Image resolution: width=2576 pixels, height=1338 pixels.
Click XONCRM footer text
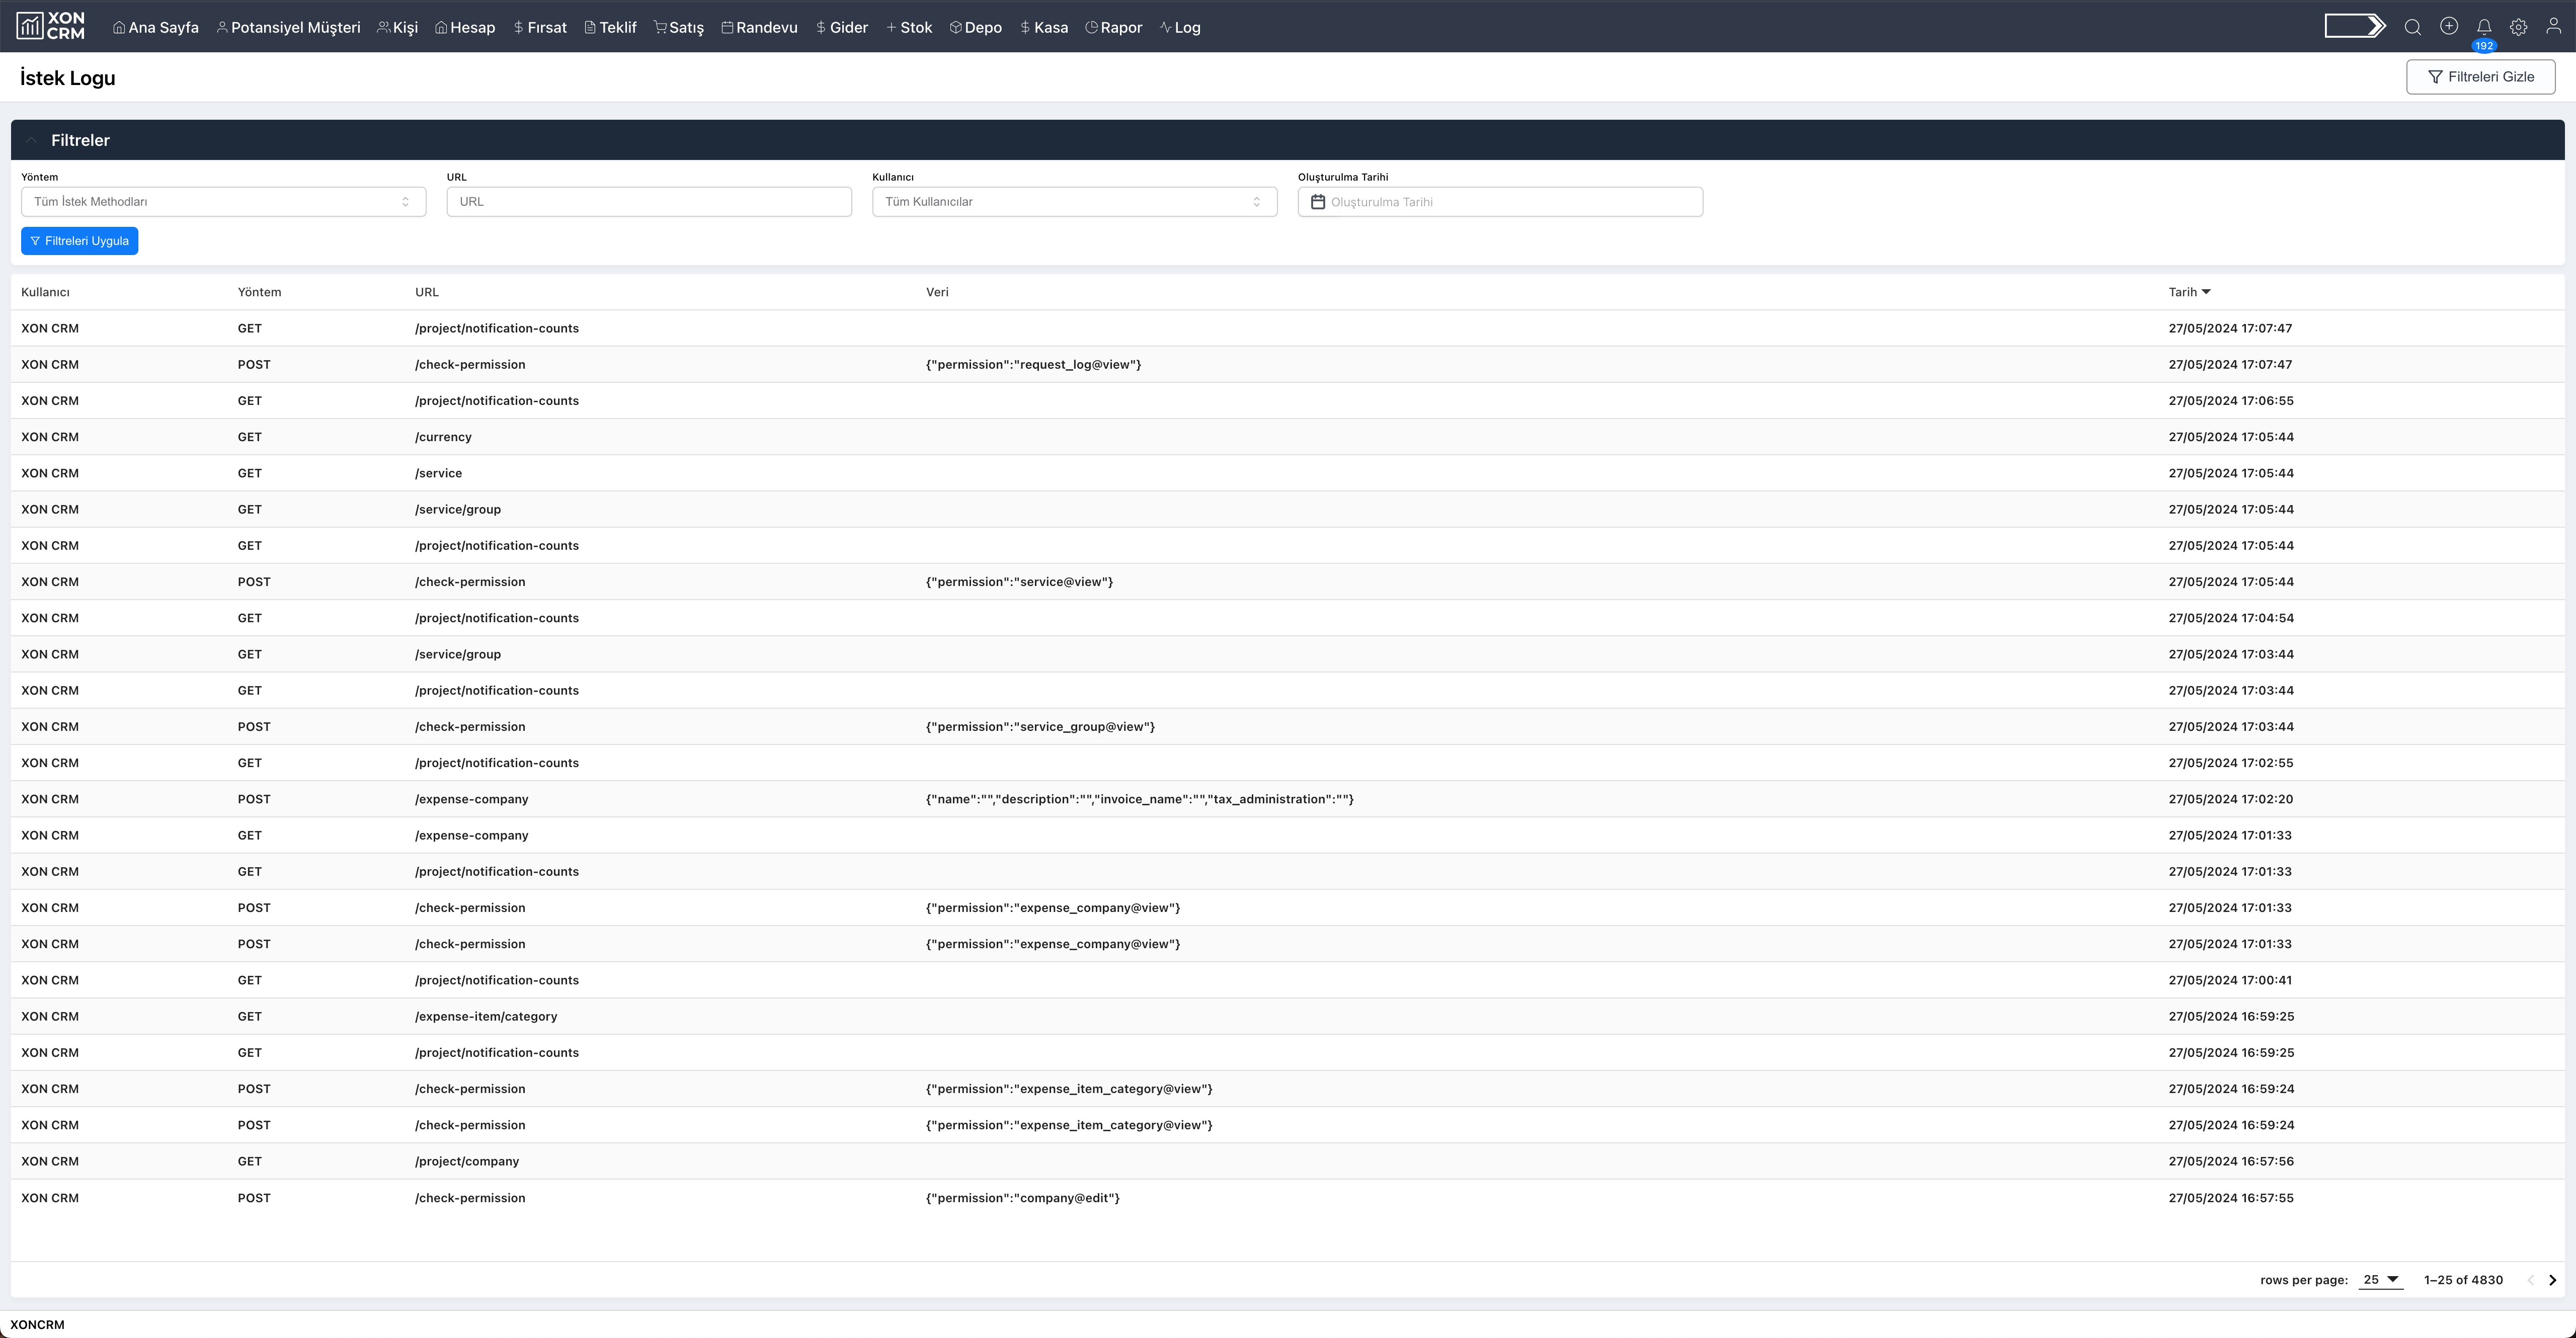pyautogui.click(x=37, y=1325)
